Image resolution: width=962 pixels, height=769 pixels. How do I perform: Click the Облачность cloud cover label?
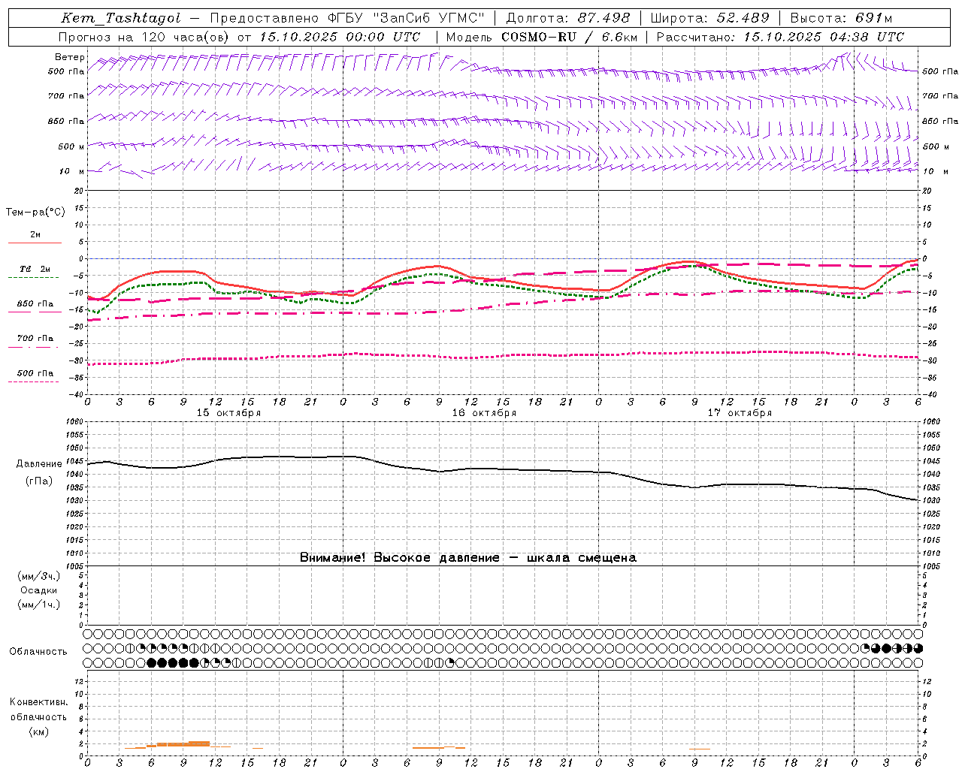pos(38,652)
